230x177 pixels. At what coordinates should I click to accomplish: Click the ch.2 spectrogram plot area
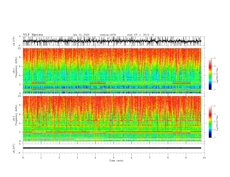(x=112, y=119)
